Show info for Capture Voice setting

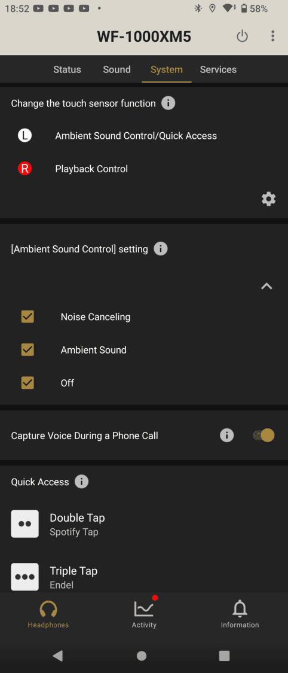tap(226, 436)
